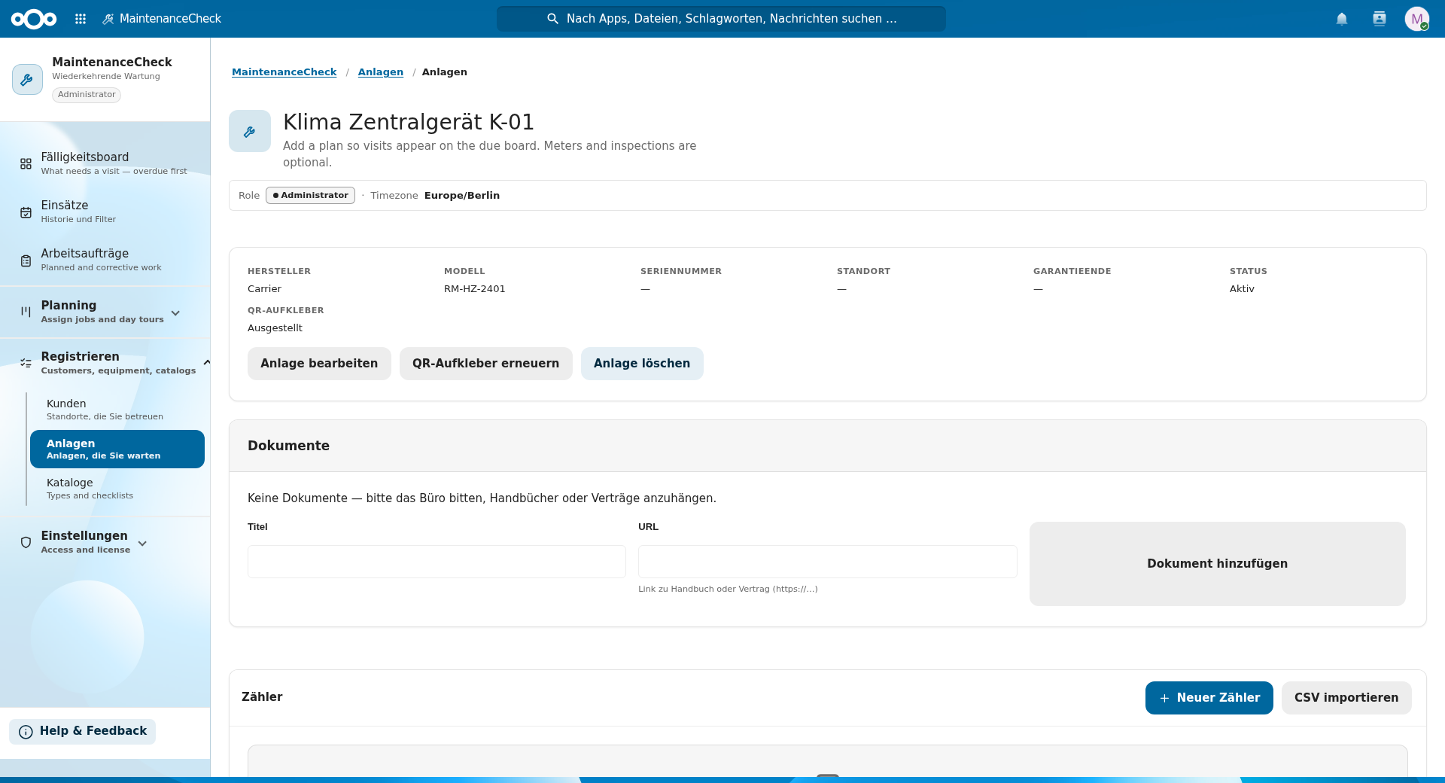Click Anlage löschen
1445x783 pixels.
coord(642,364)
